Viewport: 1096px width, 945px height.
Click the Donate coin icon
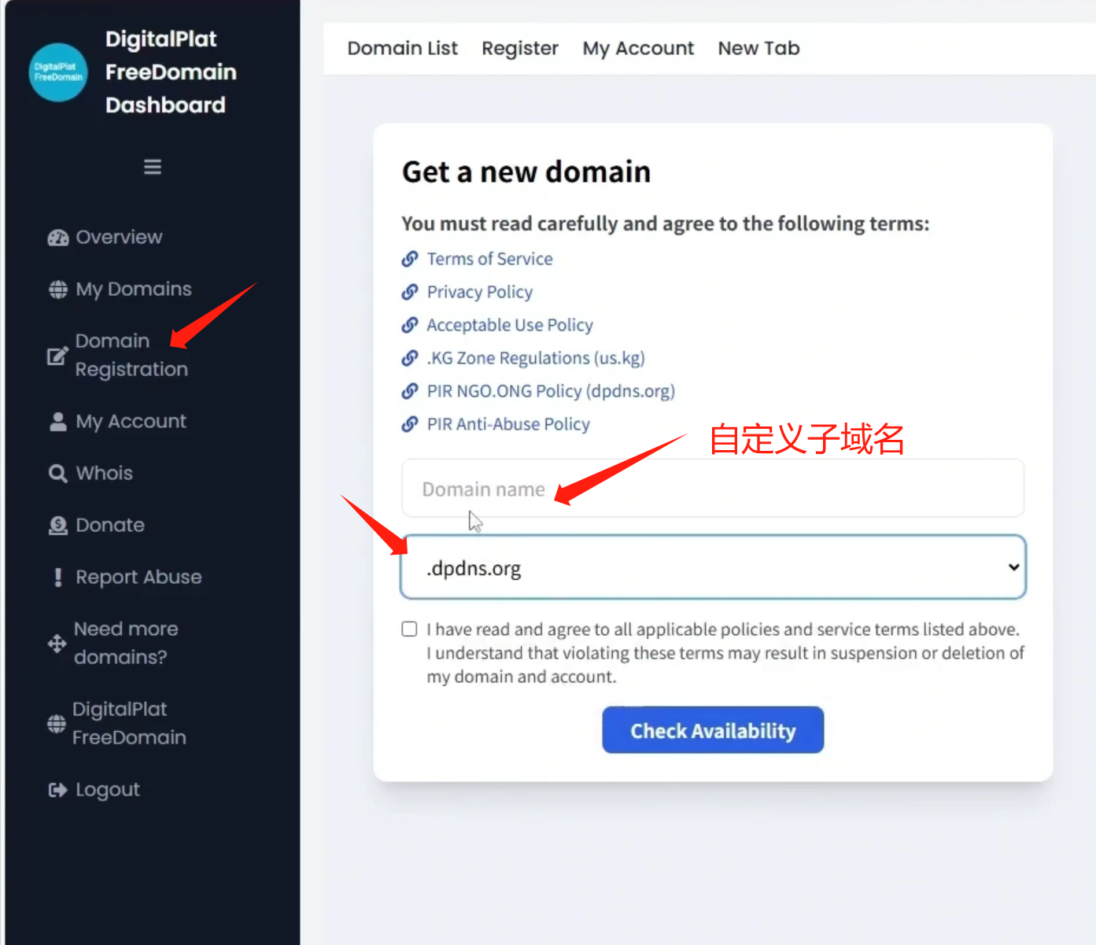[x=57, y=526]
